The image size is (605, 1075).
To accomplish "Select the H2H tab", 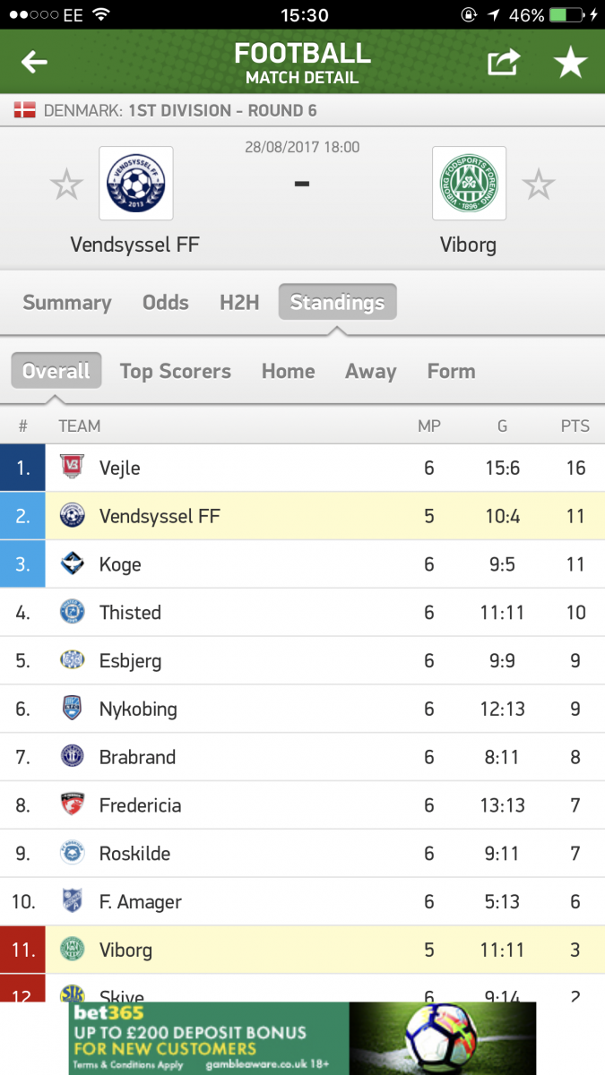I will tap(239, 303).
